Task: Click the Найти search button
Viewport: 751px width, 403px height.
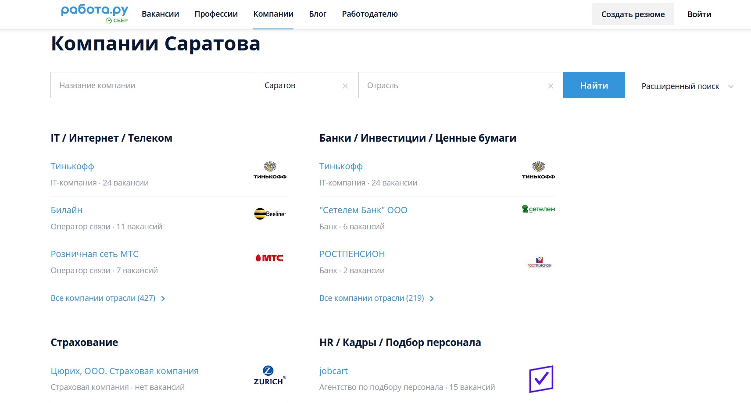Action: pyautogui.click(x=594, y=85)
